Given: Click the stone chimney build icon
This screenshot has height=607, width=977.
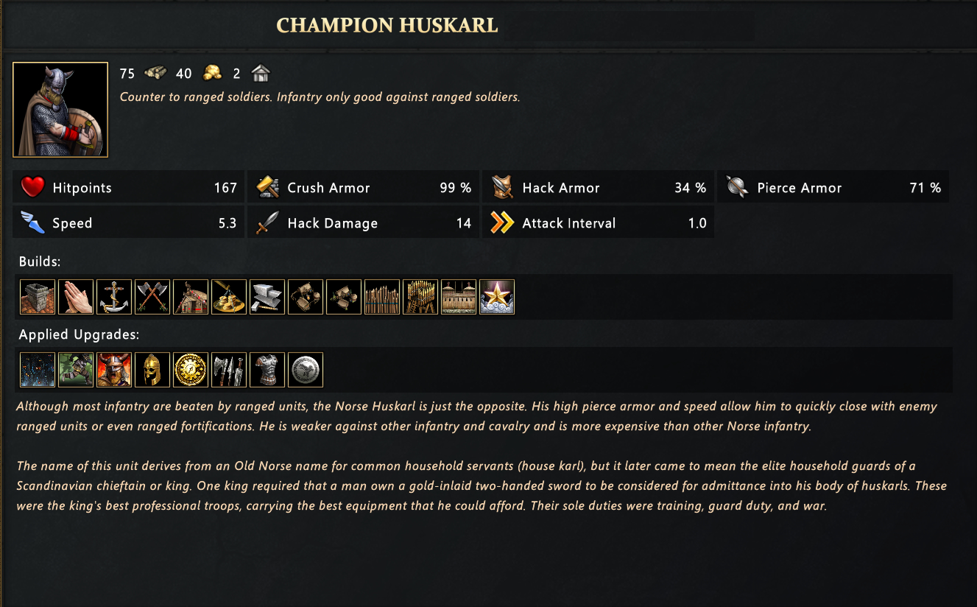Looking at the screenshot, I should (38, 297).
